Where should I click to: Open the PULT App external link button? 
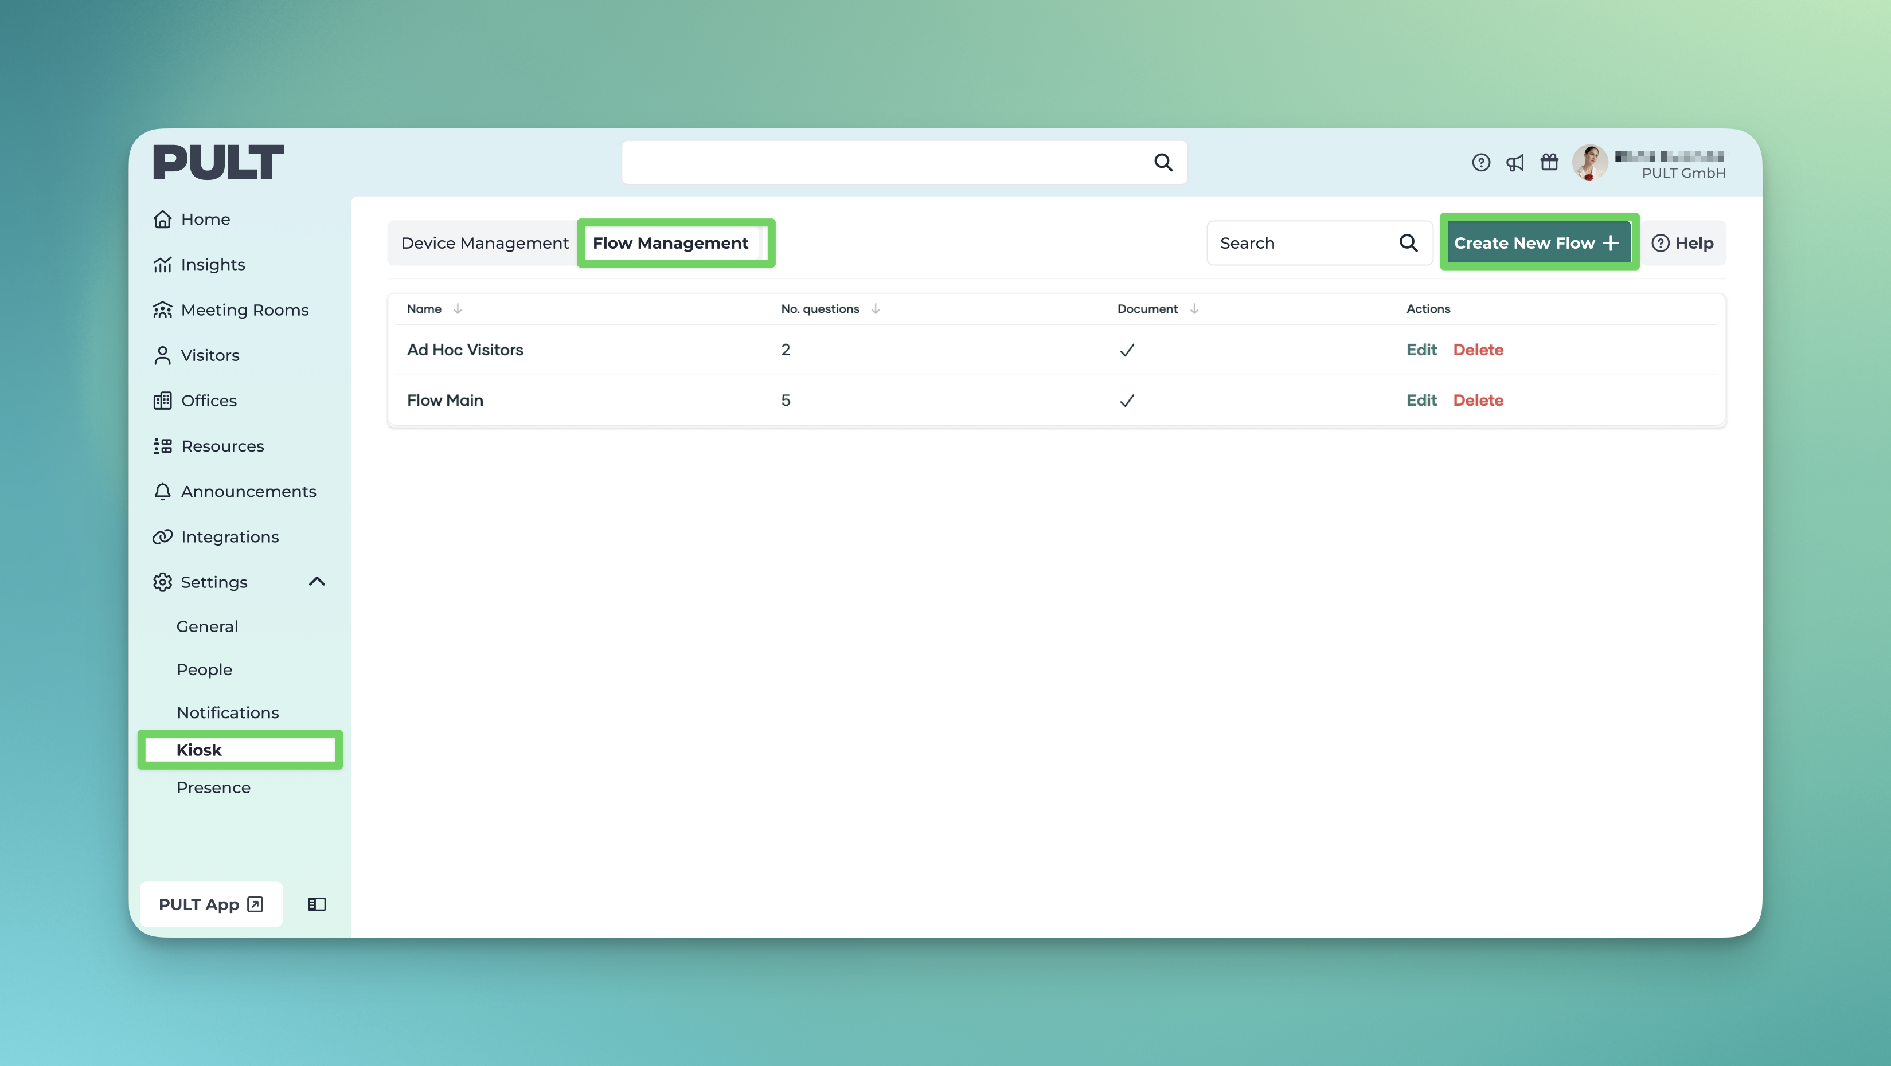210,904
